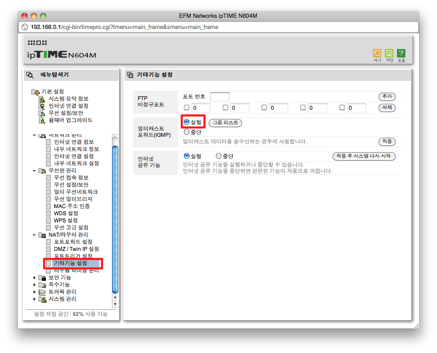The height and width of the screenshot is (353, 437).
Task: Open the 도움 help icon
Action: coord(401,53)
